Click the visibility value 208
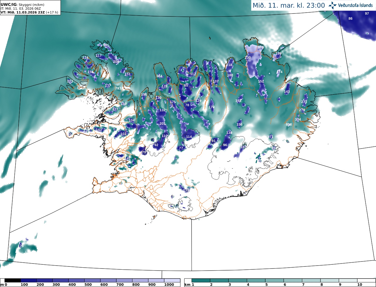376x287 pixels. [116, 62]
